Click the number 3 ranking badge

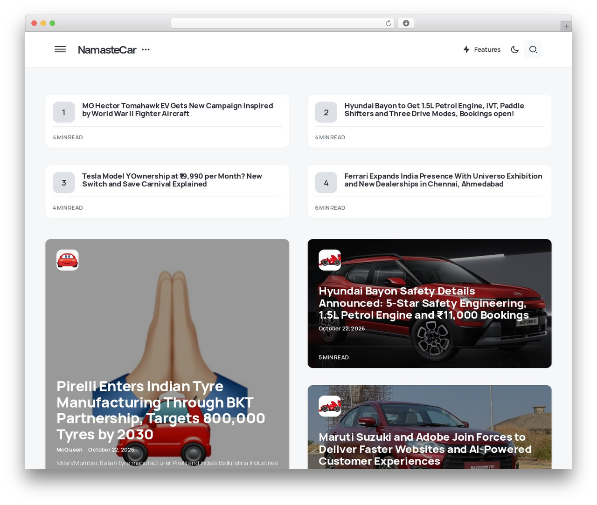point(64,183)
